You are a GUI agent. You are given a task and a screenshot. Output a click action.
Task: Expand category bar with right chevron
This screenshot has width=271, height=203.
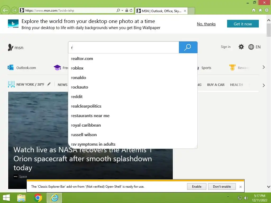pyautogui.click(x=264, y=85)
